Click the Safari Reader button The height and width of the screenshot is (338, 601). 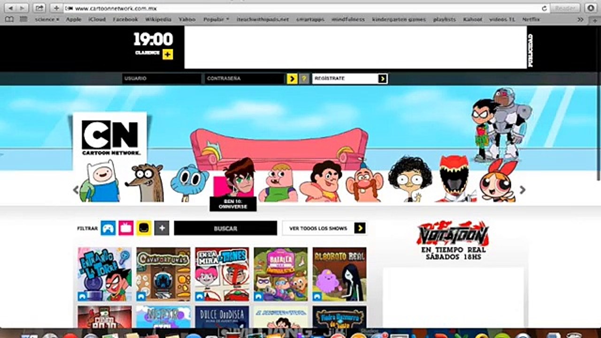tap(565, 8)
